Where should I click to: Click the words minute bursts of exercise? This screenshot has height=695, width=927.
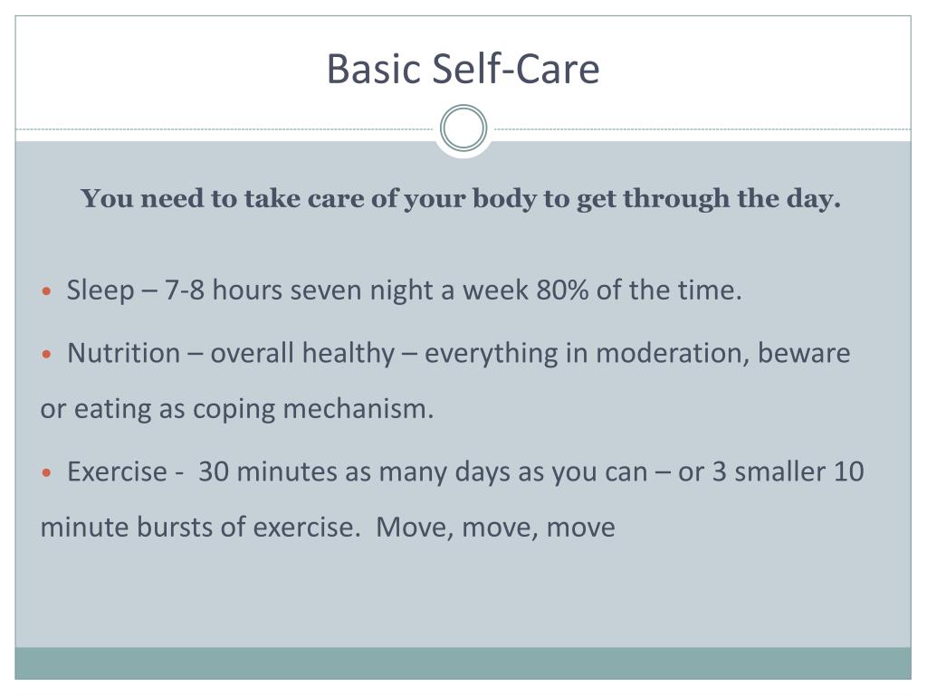coord(200,528)
